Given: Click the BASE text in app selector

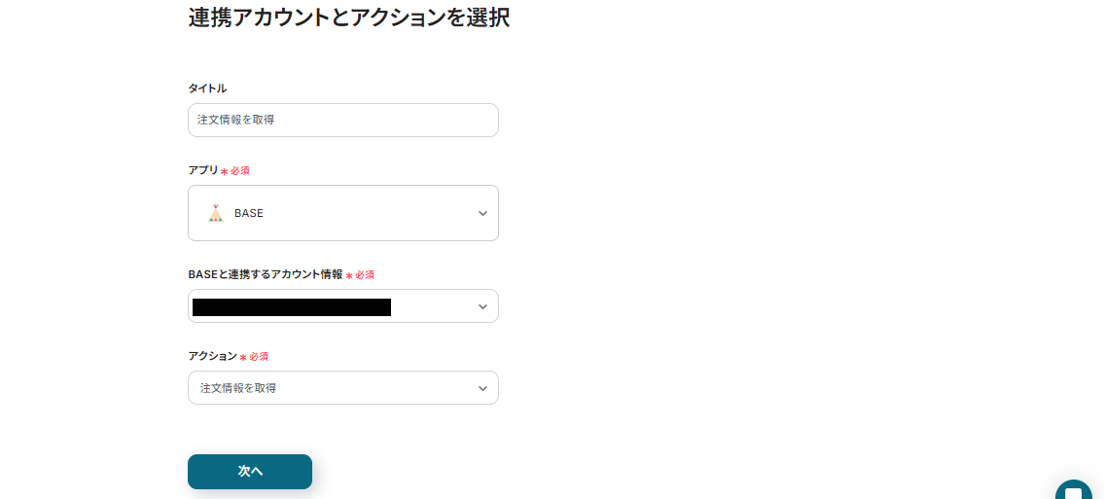Looking at the screenshot, I should [x=249, y=213].
